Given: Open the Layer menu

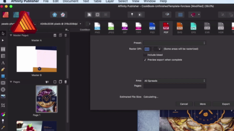Looking at the screenshot, I should (x=110, y=1).
